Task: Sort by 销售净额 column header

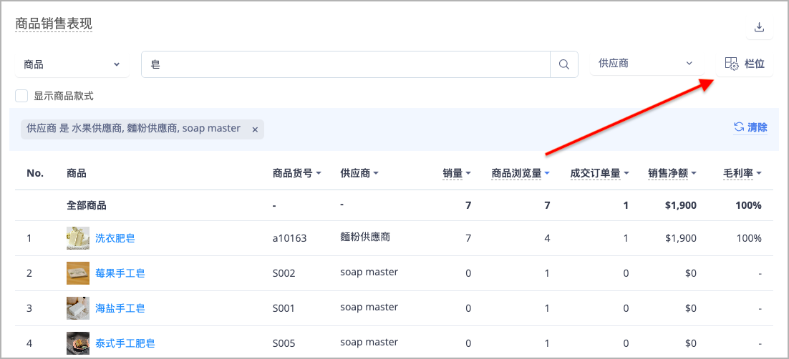Action: (672, 174)
